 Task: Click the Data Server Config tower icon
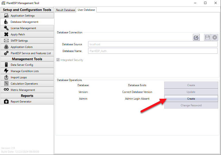pos(6,65)
